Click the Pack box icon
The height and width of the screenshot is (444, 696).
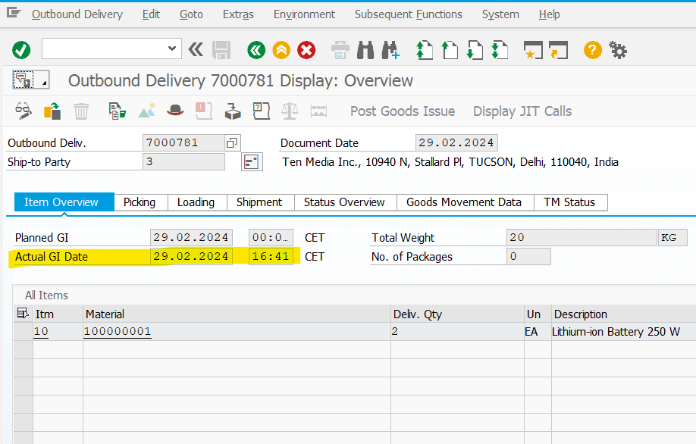click(232, 111)
